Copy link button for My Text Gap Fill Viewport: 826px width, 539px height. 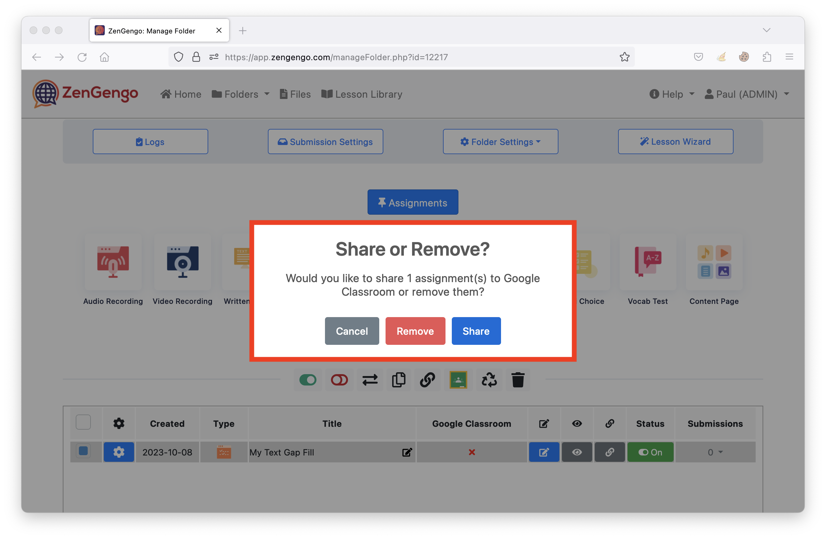point(610,452)
